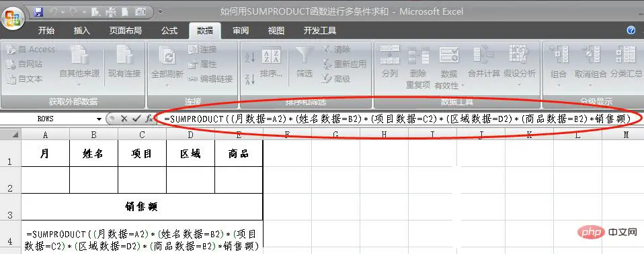Click the insert function fx icon
Screen dimensions: 644x254
149,119
